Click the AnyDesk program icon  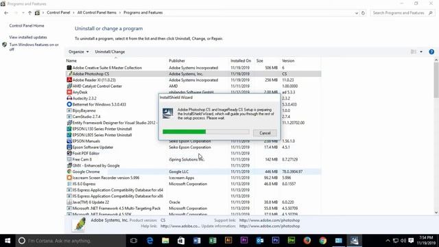pos(69,92)
